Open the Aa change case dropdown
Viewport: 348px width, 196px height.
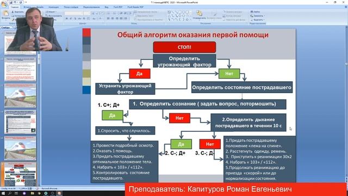click(x=94, y=19)
